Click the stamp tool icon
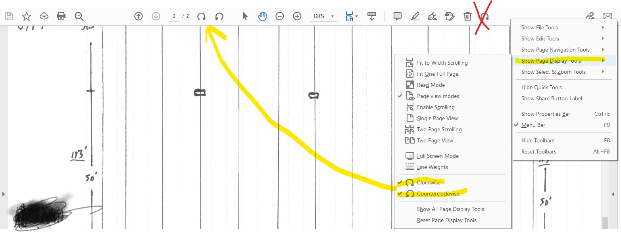This screenshot has height=232, width=621. coord(450,16)
